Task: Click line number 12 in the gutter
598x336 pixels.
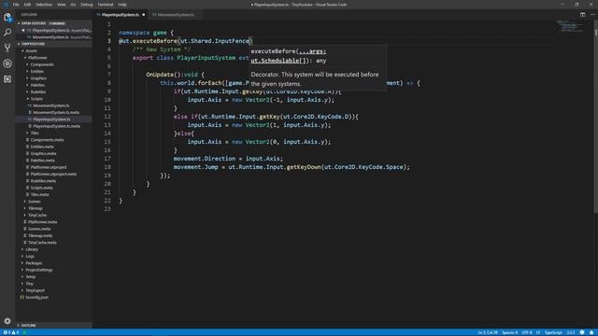Action: pos(107,117)
